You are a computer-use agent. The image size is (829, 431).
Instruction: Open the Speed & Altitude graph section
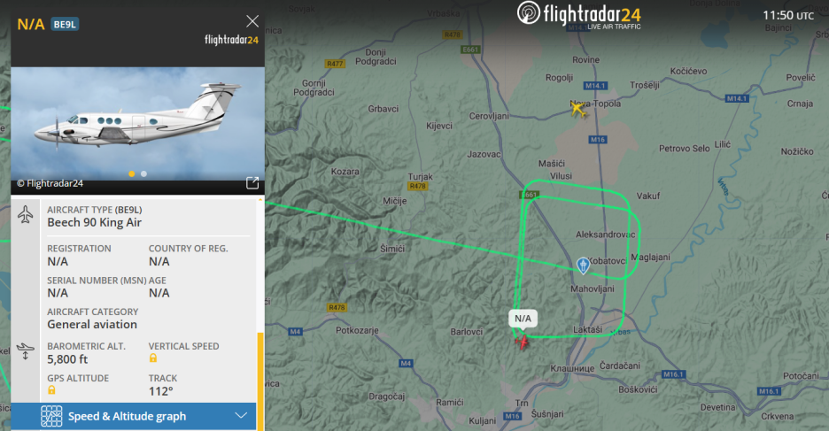click(x=134, y=416)
